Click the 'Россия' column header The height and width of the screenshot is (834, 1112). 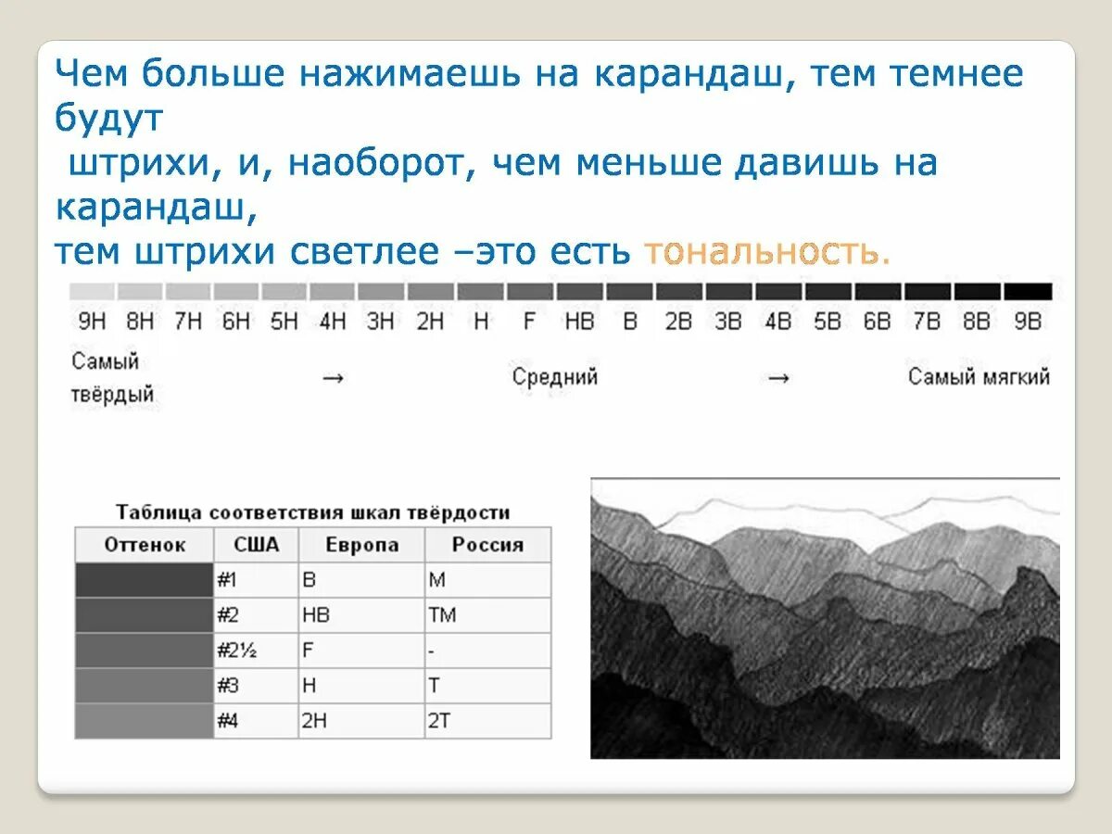click(x=487, y=545)
